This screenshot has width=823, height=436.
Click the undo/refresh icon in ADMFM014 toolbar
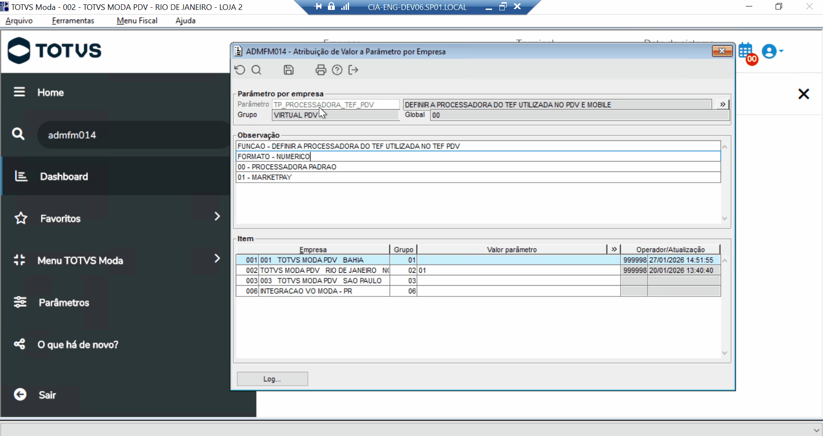click(x=240, y=70)
